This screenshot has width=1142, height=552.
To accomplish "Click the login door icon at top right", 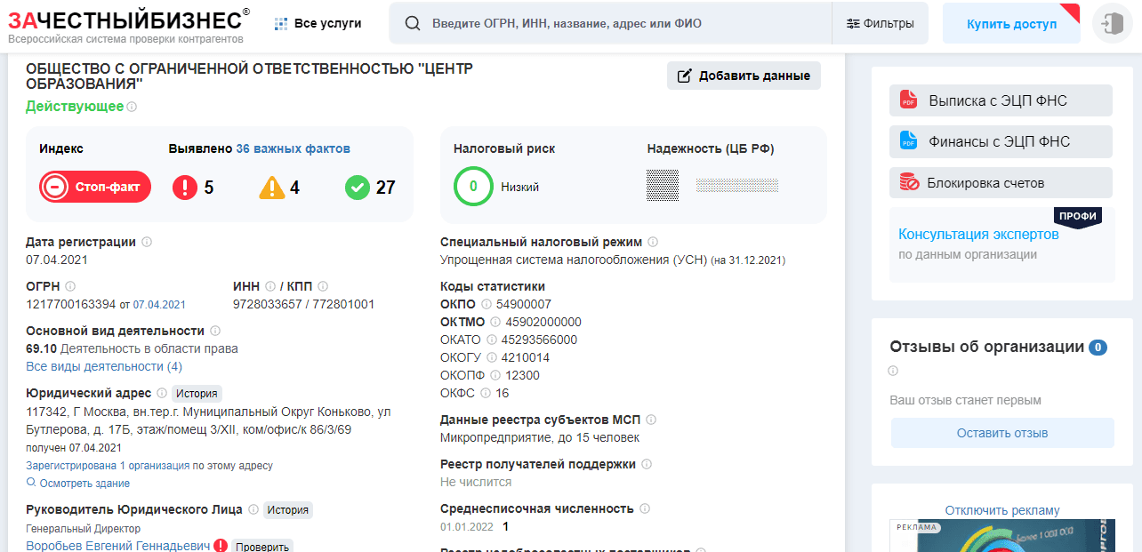I will (x=1112, y=23).
